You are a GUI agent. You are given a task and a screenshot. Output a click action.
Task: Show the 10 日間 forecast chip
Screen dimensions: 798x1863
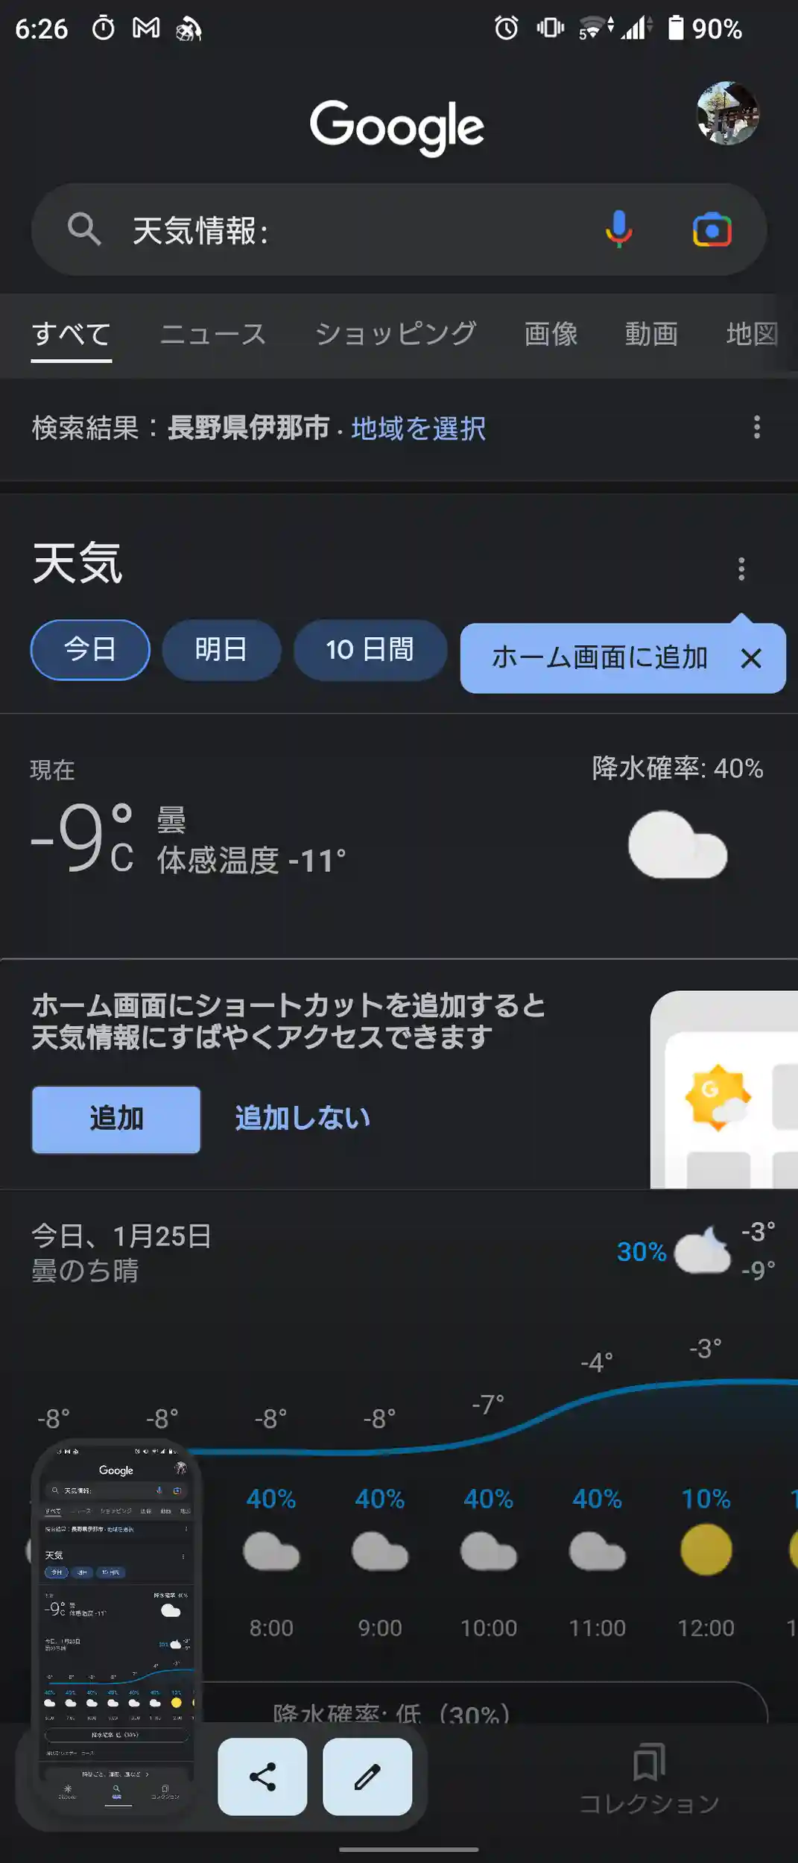point(370,650)
